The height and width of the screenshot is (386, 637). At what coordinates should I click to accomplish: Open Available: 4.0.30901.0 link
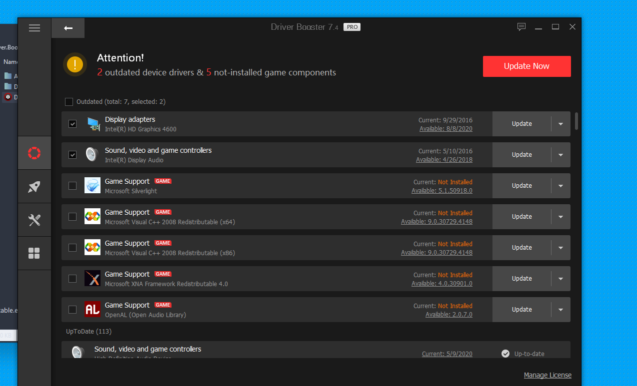(442, 284)
